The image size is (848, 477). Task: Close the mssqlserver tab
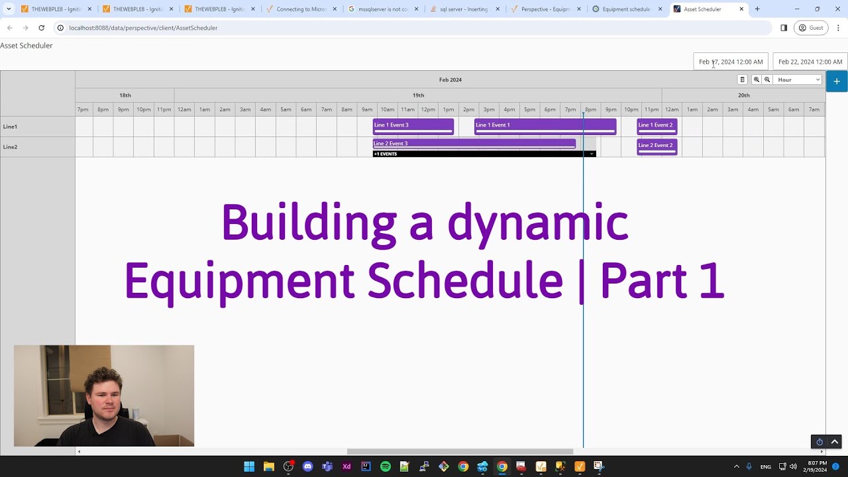coord(416,9)
